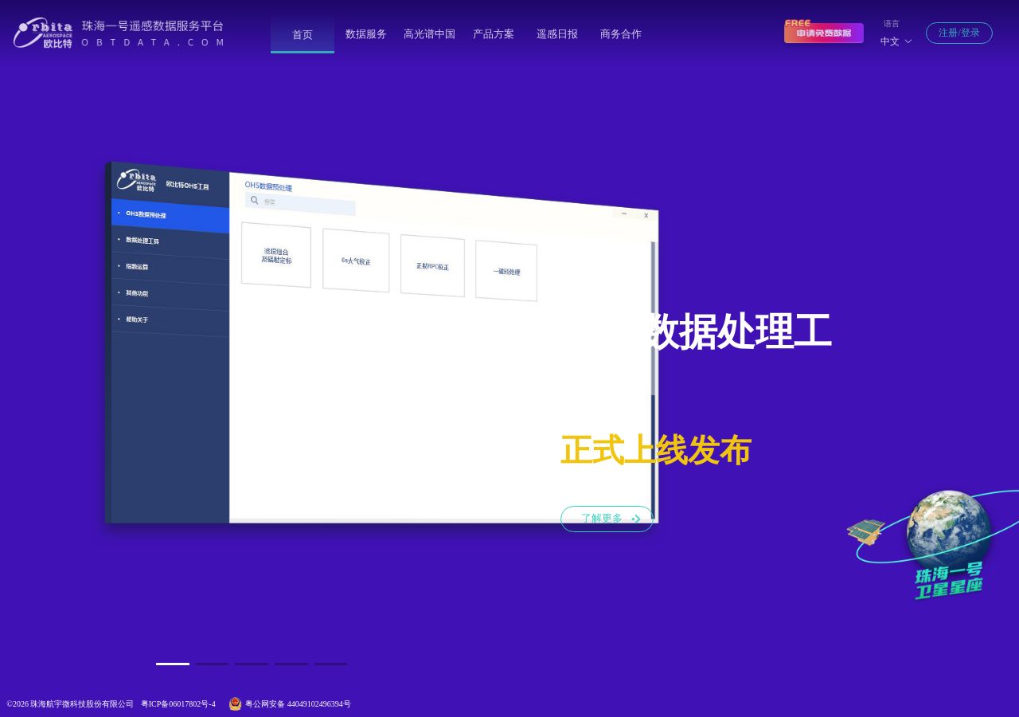The width and height of the screenshot is (1019, 717).
Task: Expand the 中文 language dropdown
Action: 896,41
